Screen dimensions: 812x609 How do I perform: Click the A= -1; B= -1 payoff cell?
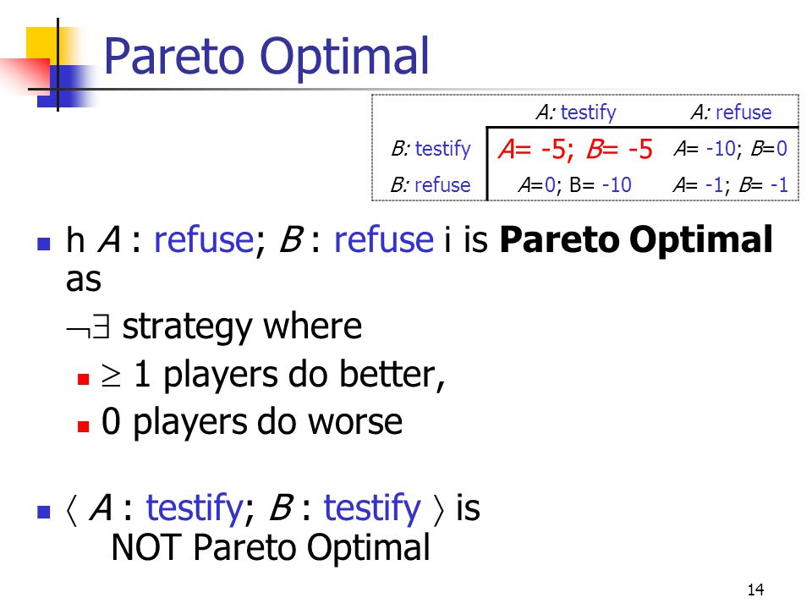(x=730, y=185)
